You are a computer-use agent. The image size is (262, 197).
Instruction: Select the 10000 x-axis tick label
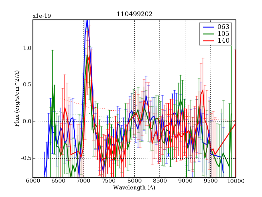point(236,181)
